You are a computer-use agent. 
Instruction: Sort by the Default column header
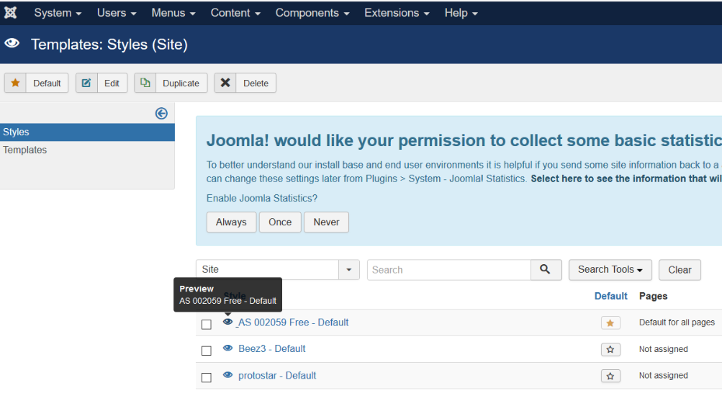tap(610, 296)
